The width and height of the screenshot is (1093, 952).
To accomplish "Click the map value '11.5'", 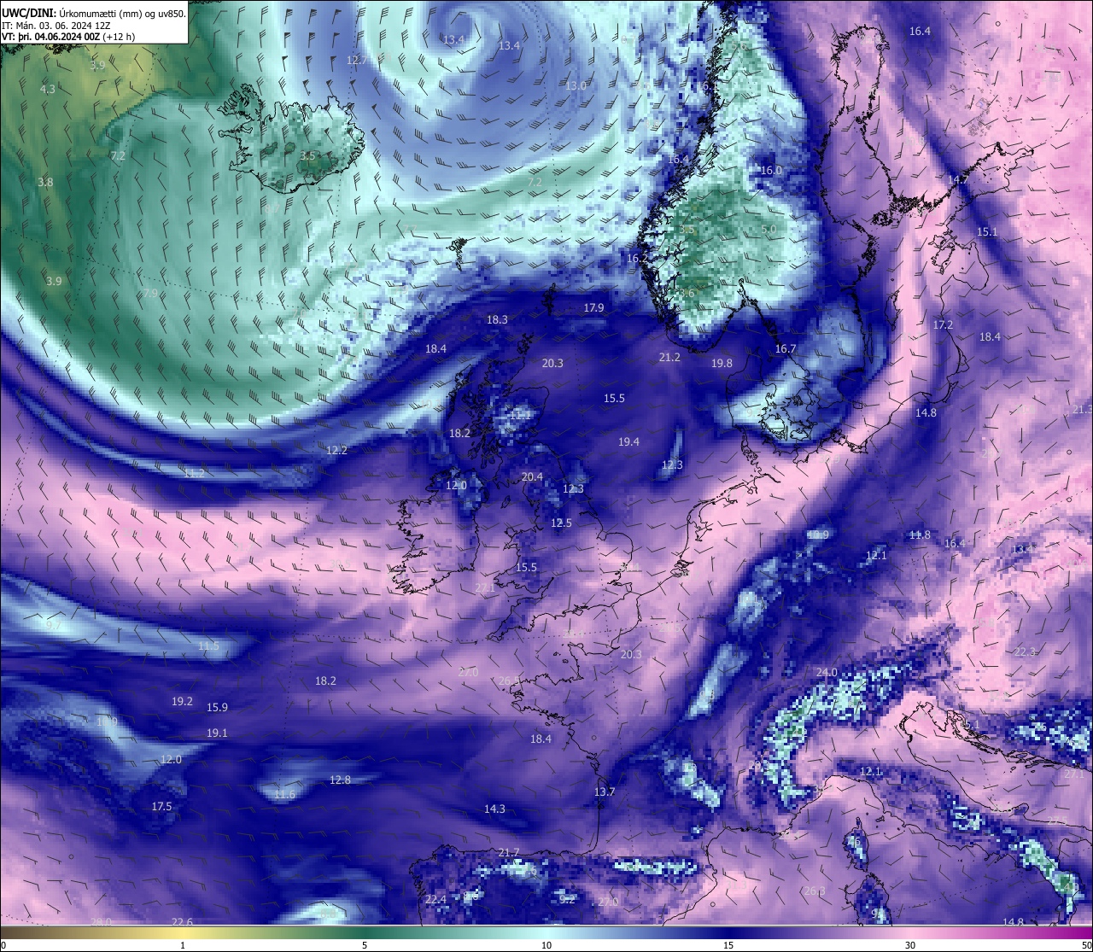I will tap(208, 645).
